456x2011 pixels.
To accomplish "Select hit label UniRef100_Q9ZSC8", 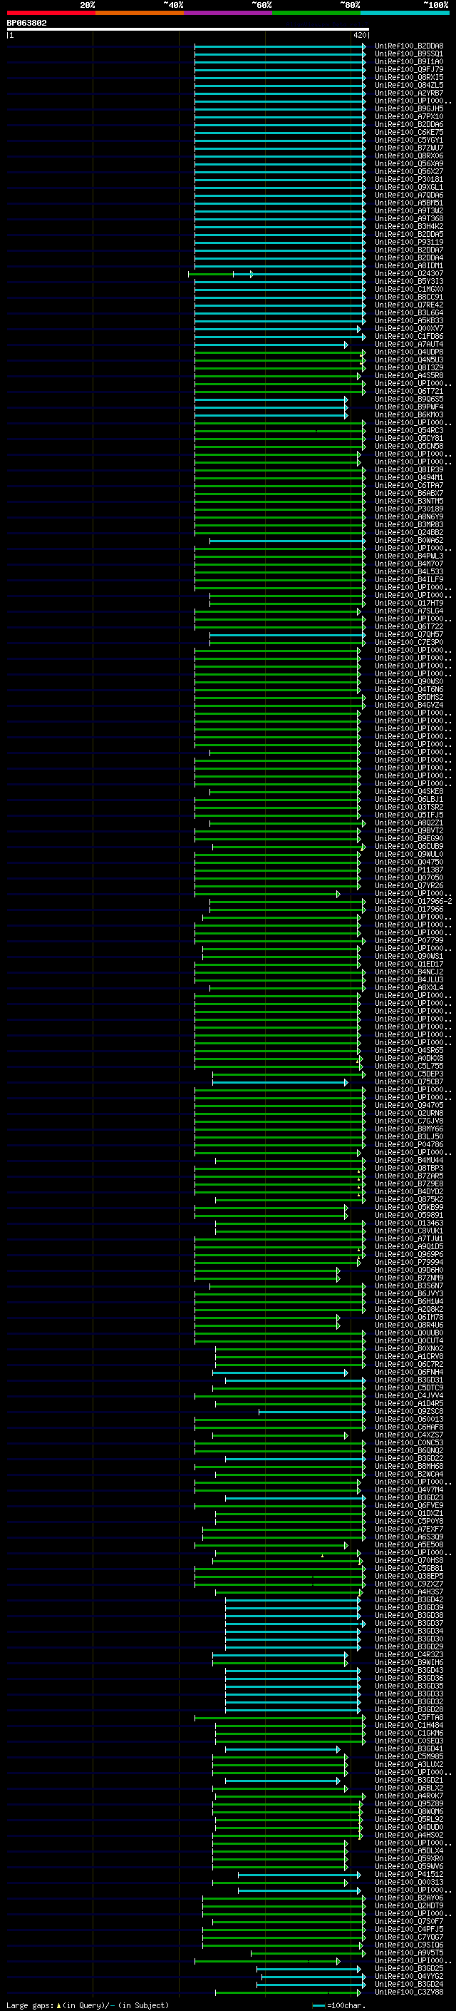I will [x=408, y=1412].
